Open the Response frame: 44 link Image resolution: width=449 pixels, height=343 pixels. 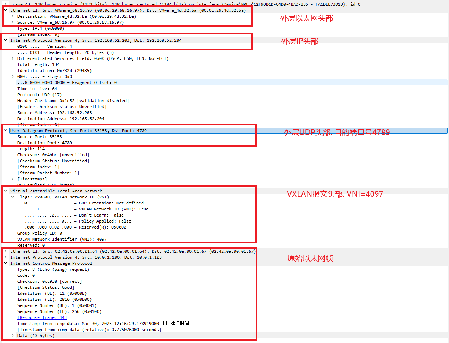[42, 317]
